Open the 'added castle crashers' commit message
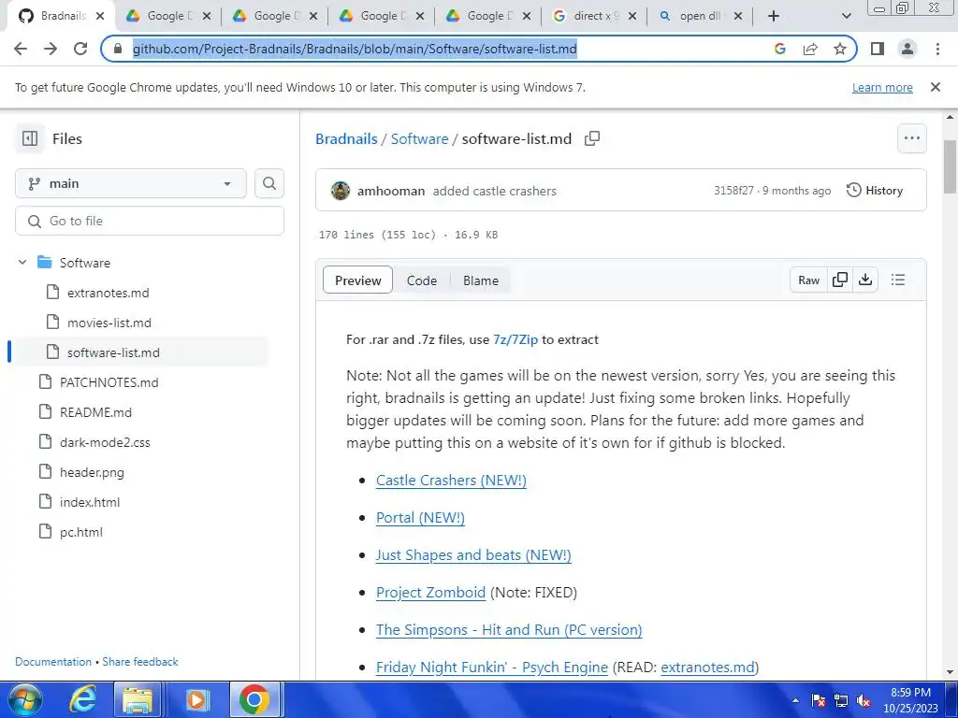Viewport: 958px width, 718px height. (495, 191)
